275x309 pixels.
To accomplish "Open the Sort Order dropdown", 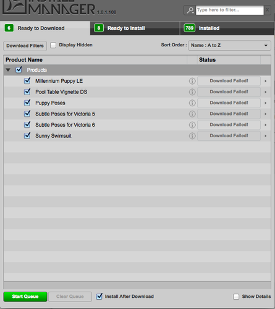I will click(229, 45).
